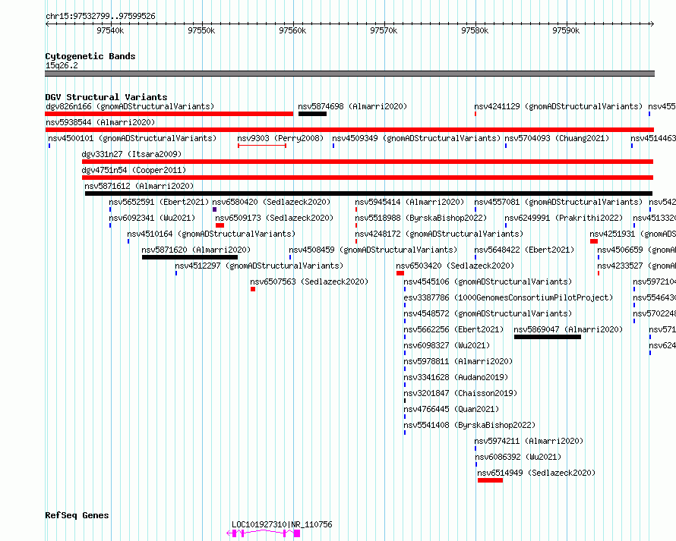Open nsv4548572 gnomAD variant label
The width and height of the screenshot is (676, 541).
click(488, 313)
